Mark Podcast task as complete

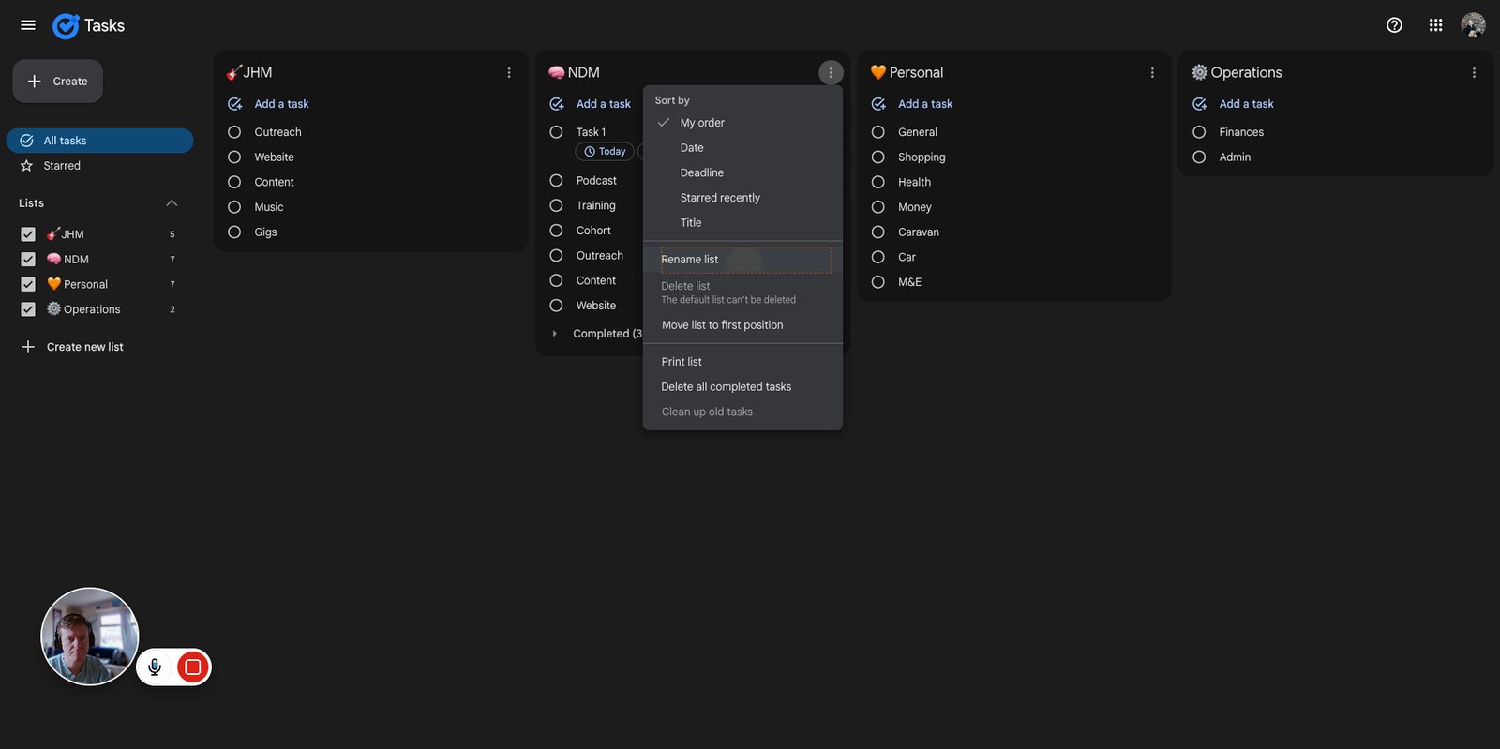(x=556, y=181)
